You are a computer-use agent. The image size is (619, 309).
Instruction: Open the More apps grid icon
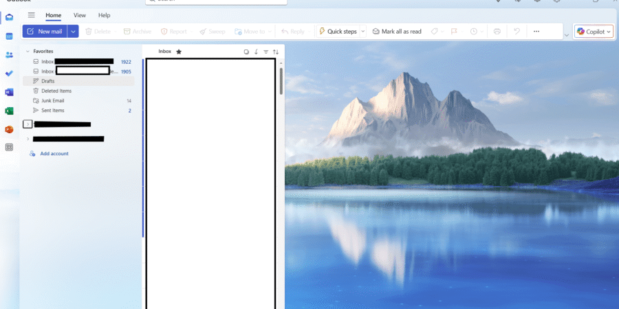[9, 148]
